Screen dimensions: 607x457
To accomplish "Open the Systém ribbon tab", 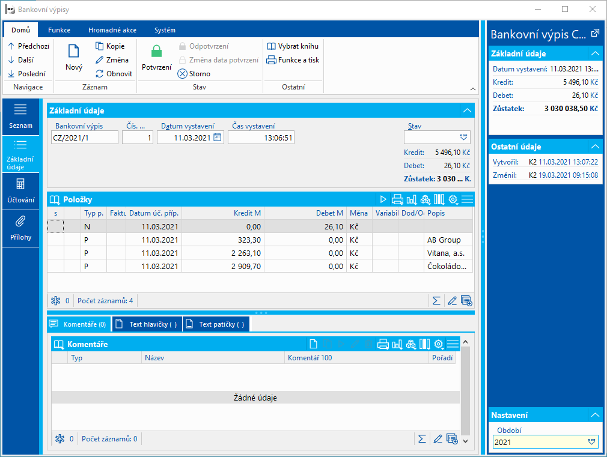I will click(165, 30).
